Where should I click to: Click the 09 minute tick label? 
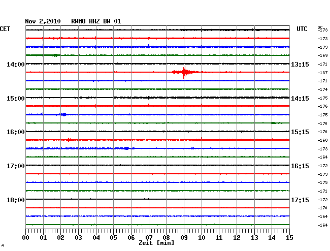184,238
